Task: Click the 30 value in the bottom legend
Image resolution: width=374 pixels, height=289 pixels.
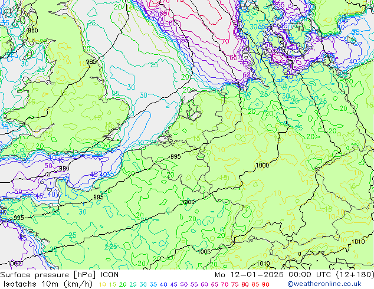Action: click(x=143, y=284)
